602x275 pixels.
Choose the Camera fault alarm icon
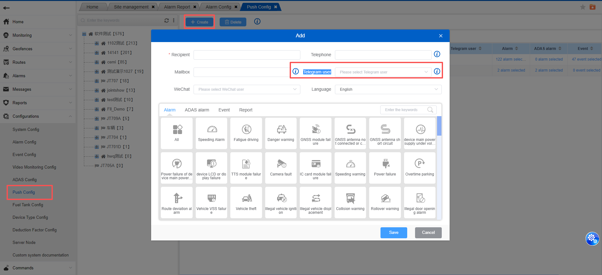click(281, 168)
